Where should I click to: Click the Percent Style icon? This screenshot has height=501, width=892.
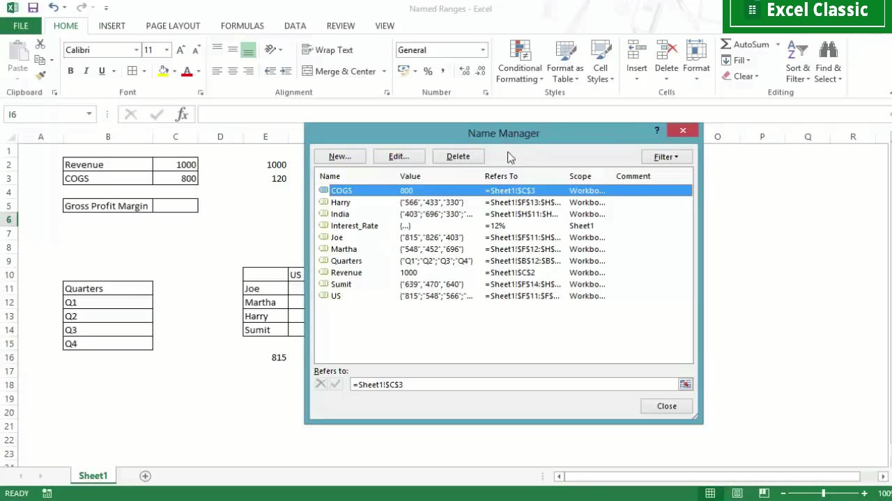428,71
